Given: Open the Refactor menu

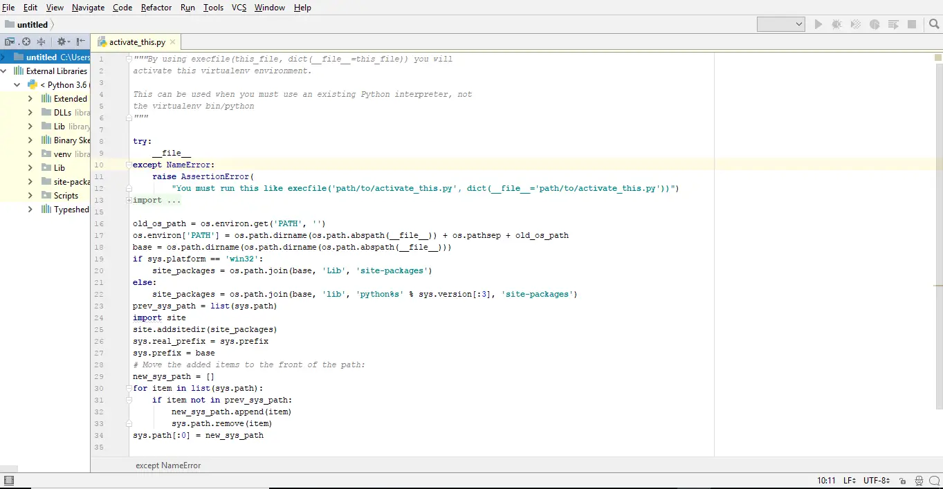Looking at the screenshot, I should point(156,8).
